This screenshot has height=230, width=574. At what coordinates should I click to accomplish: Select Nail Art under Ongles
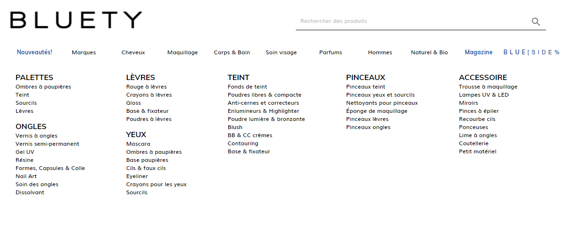point(26,176)
